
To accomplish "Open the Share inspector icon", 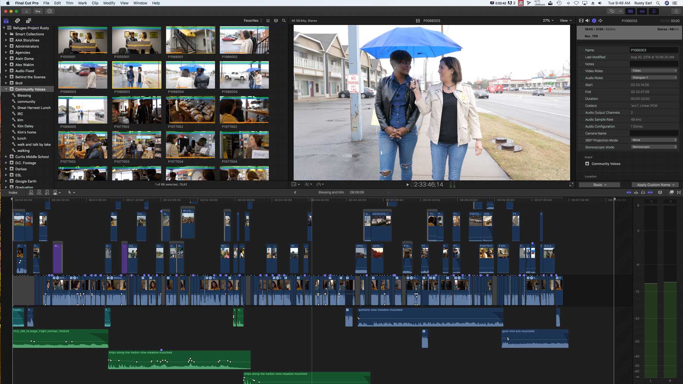I will pyautogui.click(x=600, y=21).
